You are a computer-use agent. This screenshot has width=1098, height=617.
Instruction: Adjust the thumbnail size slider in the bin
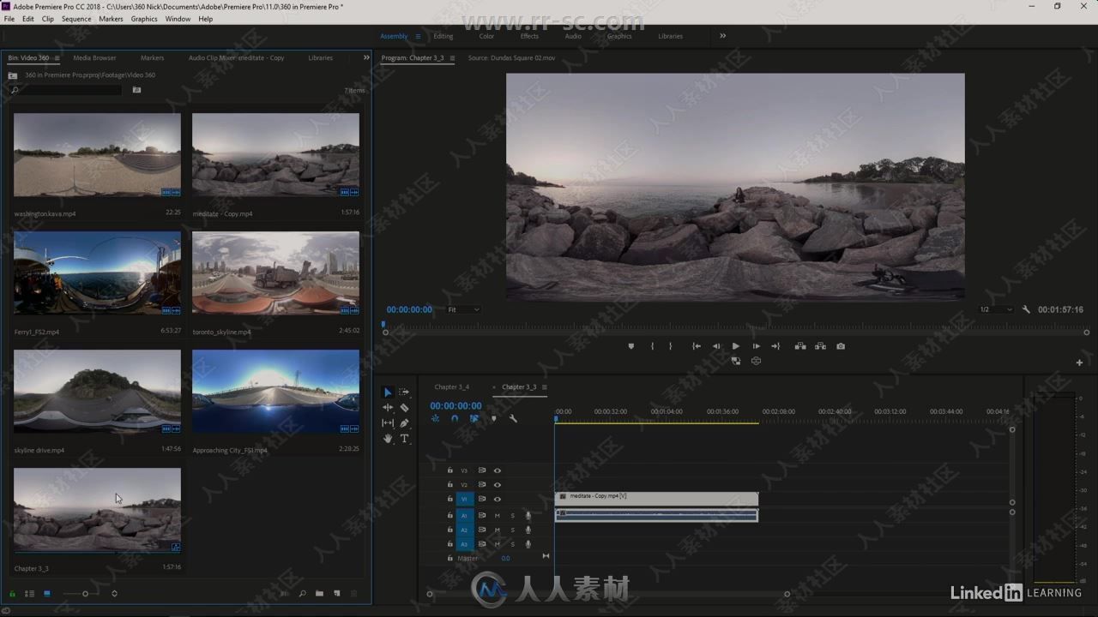tap(85, 593)
